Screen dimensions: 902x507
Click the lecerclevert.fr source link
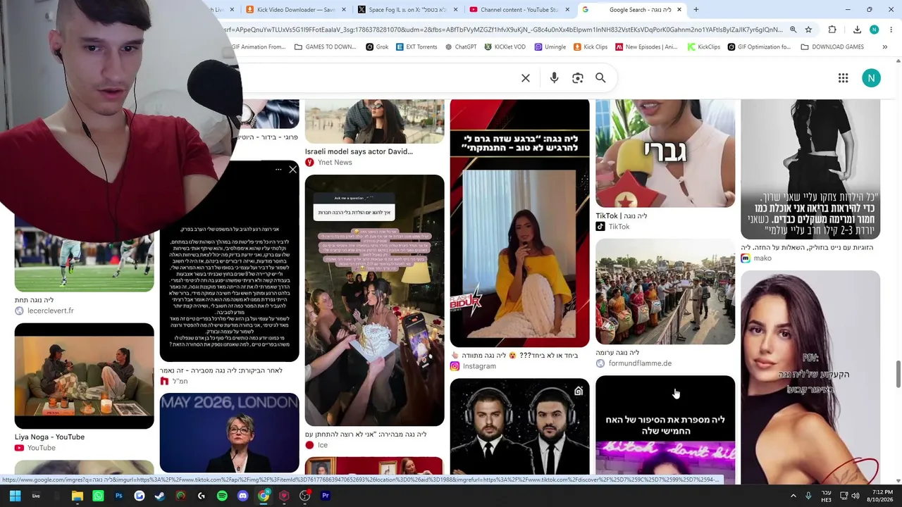[x=50, y=311]
